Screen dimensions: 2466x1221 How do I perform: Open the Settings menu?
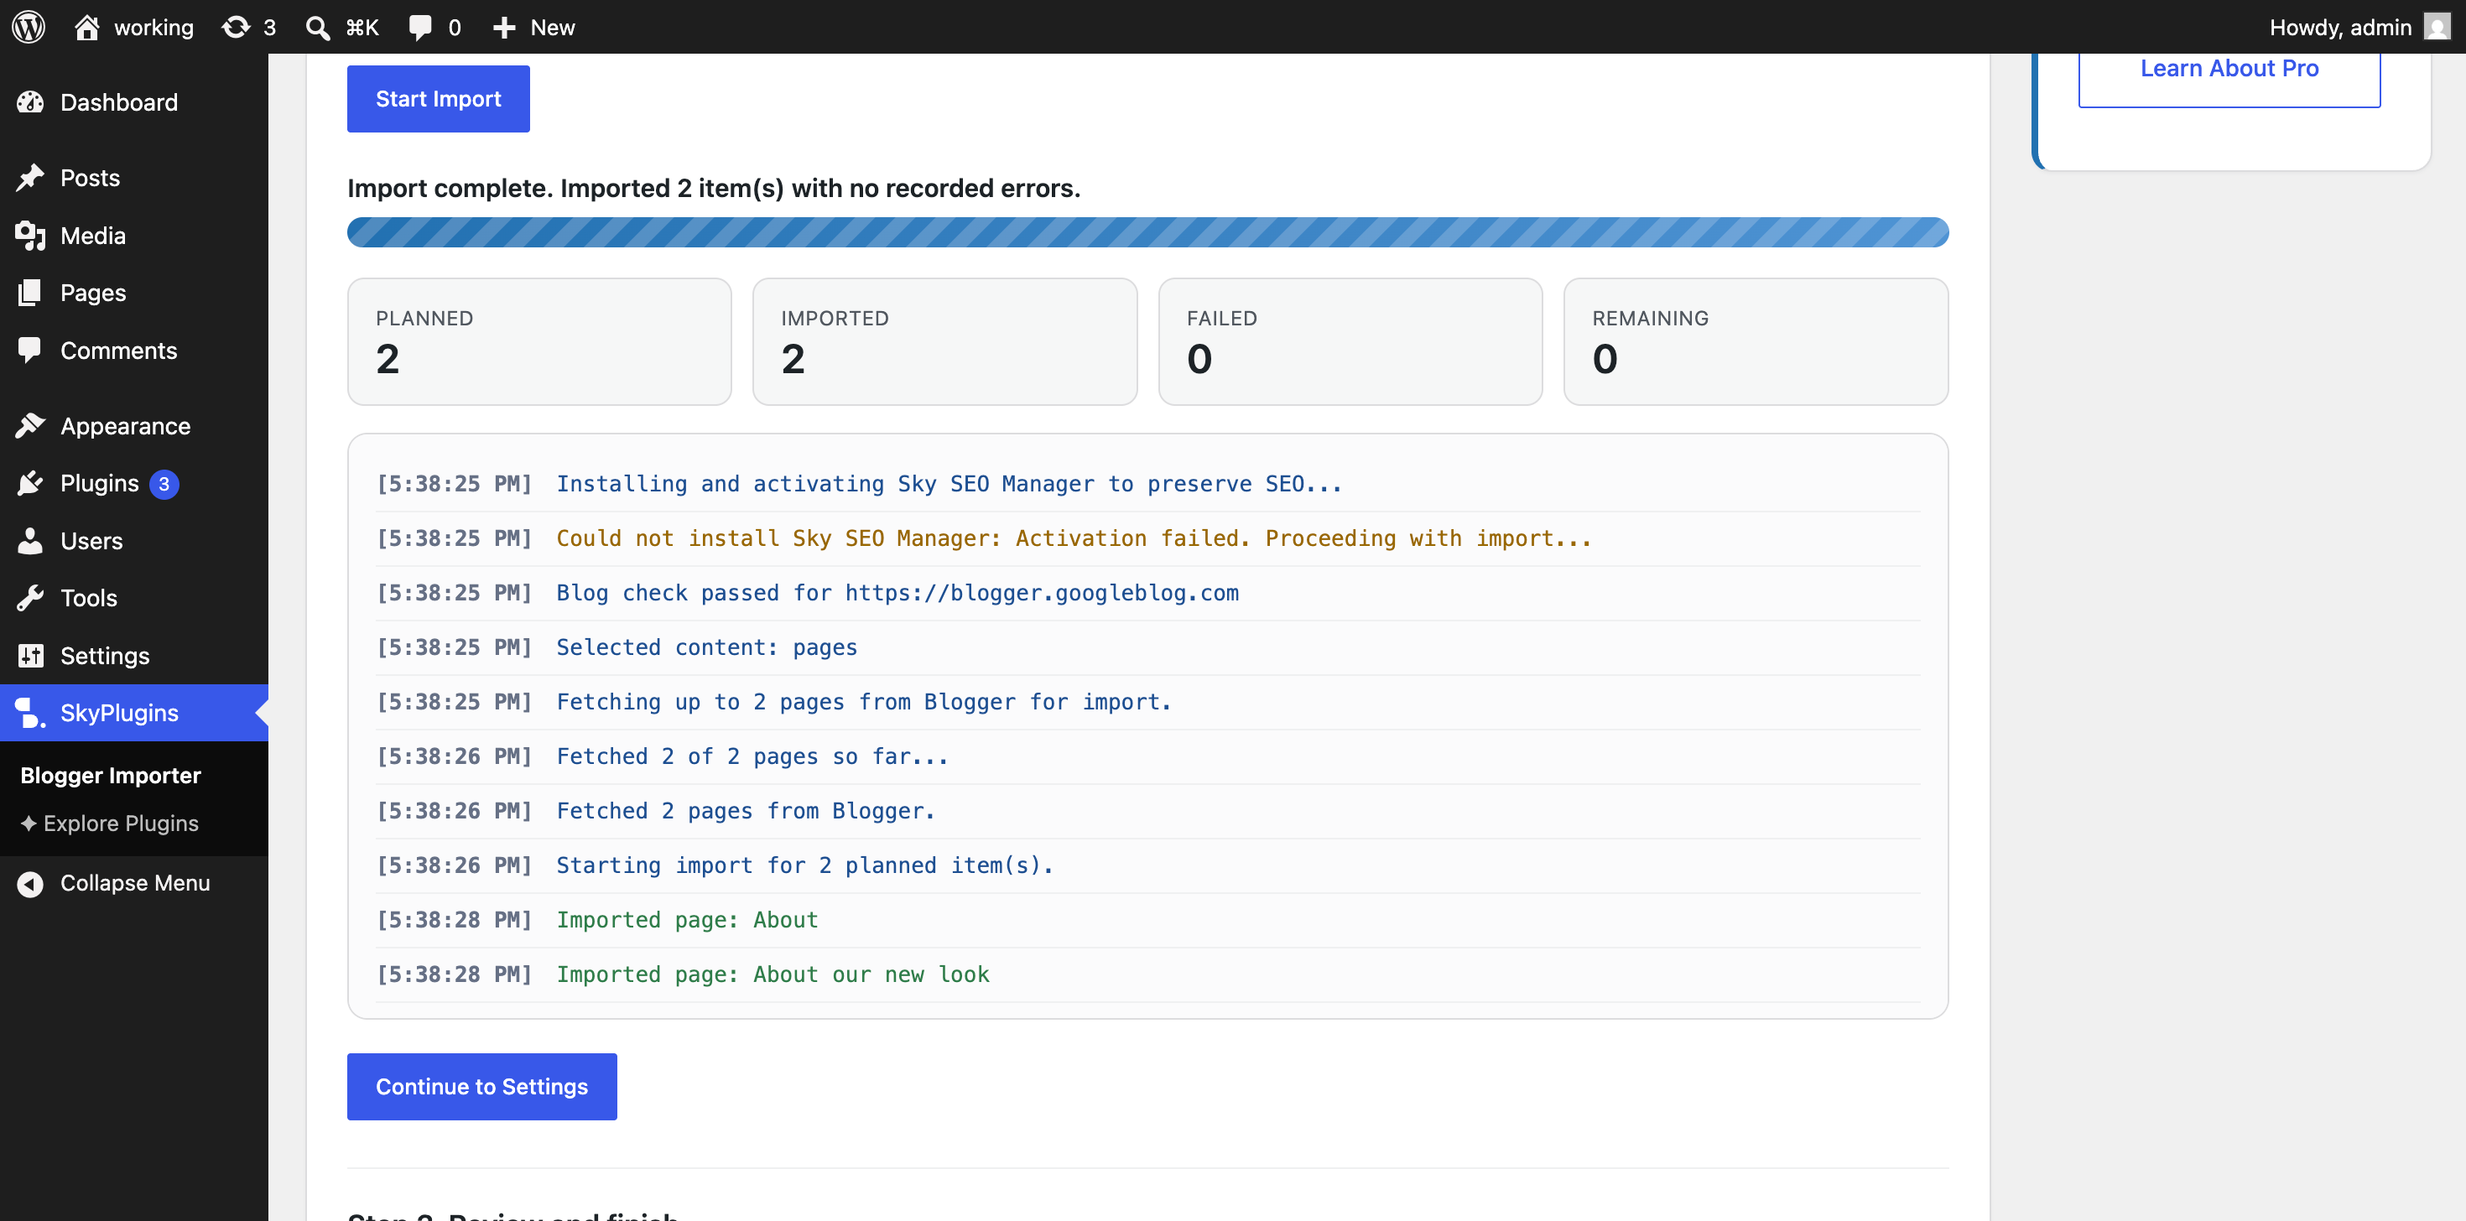(134, 656)
